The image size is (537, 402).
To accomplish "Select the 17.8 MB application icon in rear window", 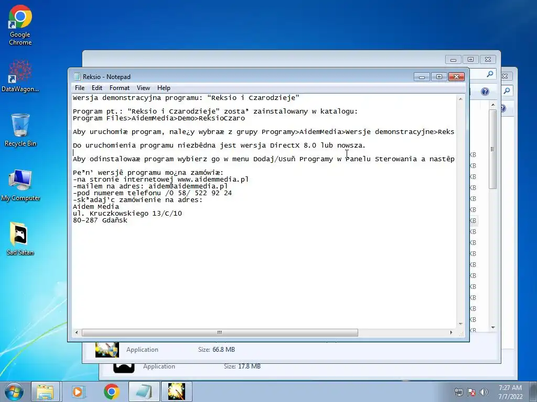I will click(124, 367).
